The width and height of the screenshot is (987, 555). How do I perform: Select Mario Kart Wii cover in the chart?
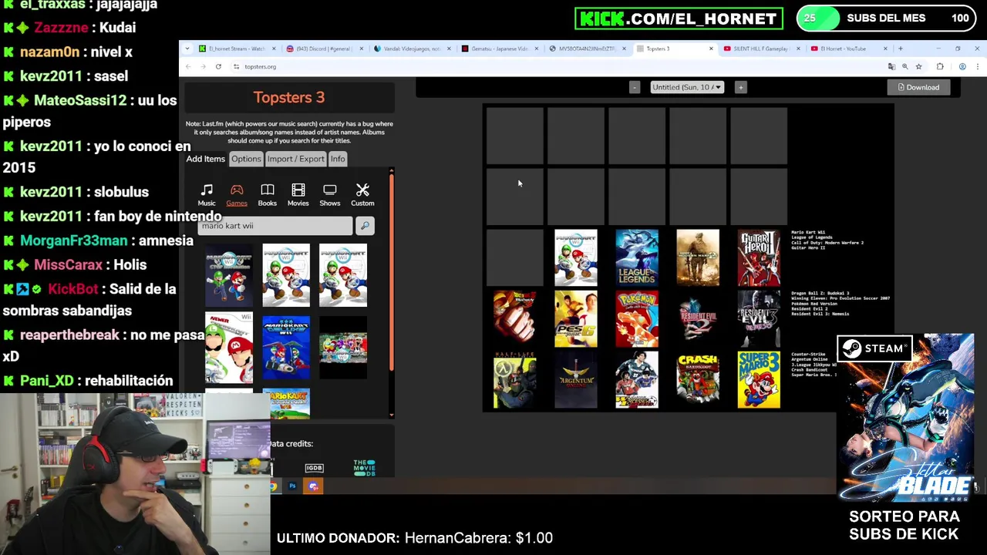(575, 257)
